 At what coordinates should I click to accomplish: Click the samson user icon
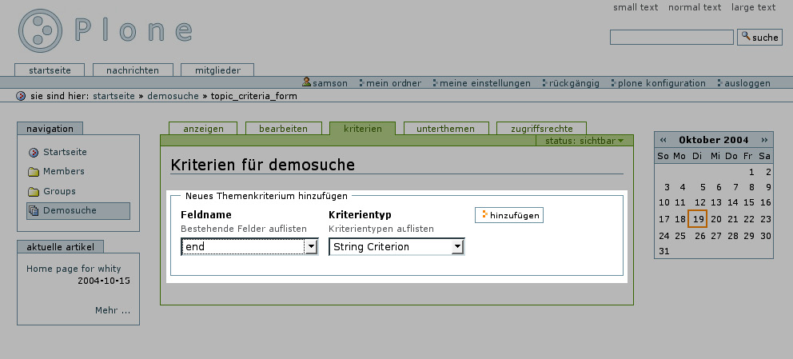point(306,82)
